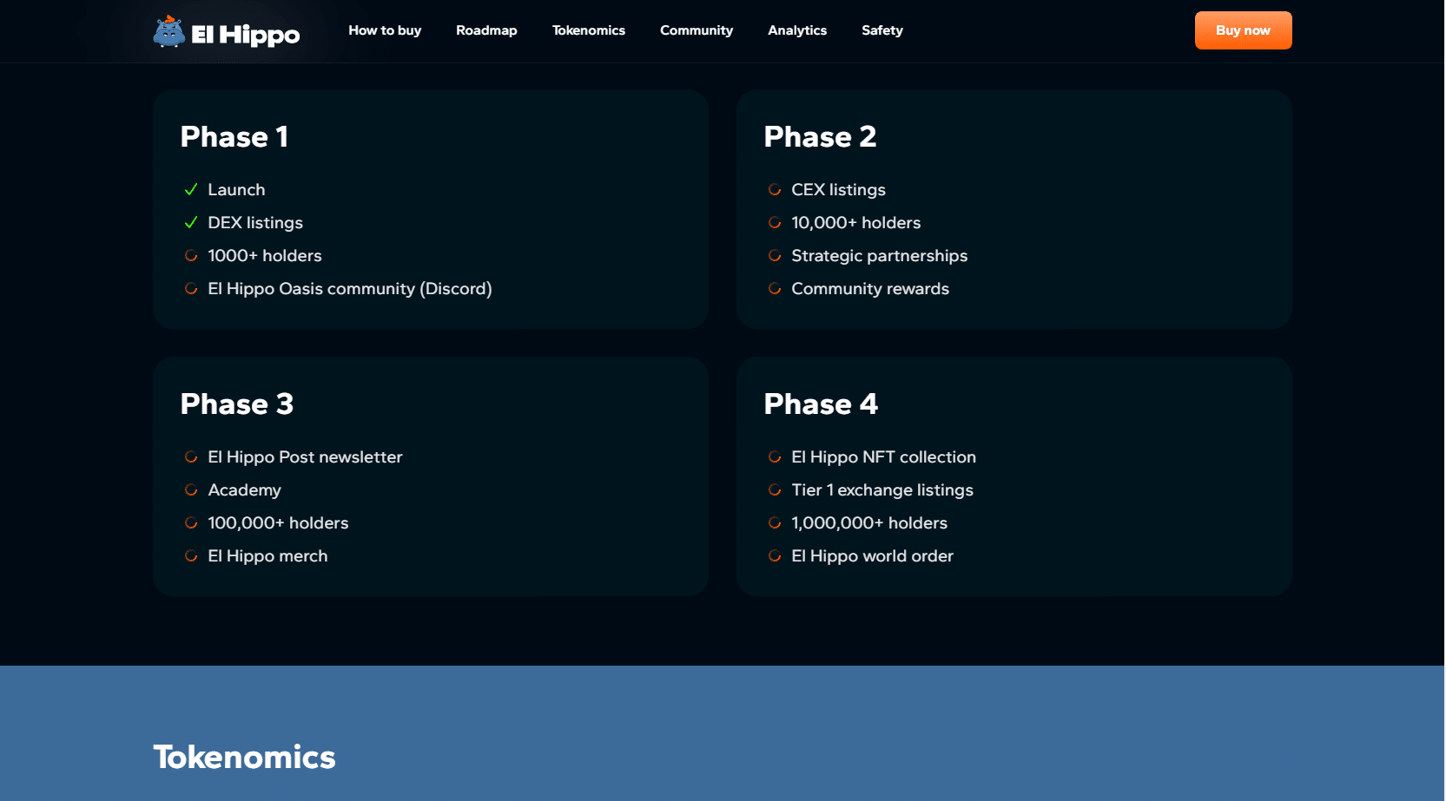
Task: Select the Community nav link
Action: coord(697,30)
